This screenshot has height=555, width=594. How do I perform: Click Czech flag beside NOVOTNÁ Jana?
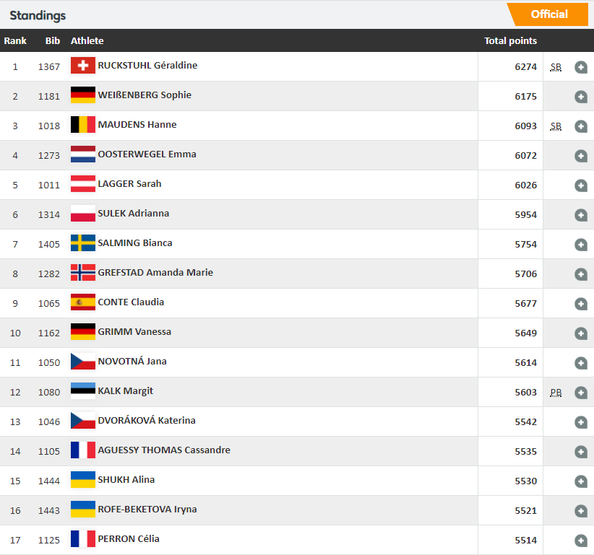coord(83,362)
